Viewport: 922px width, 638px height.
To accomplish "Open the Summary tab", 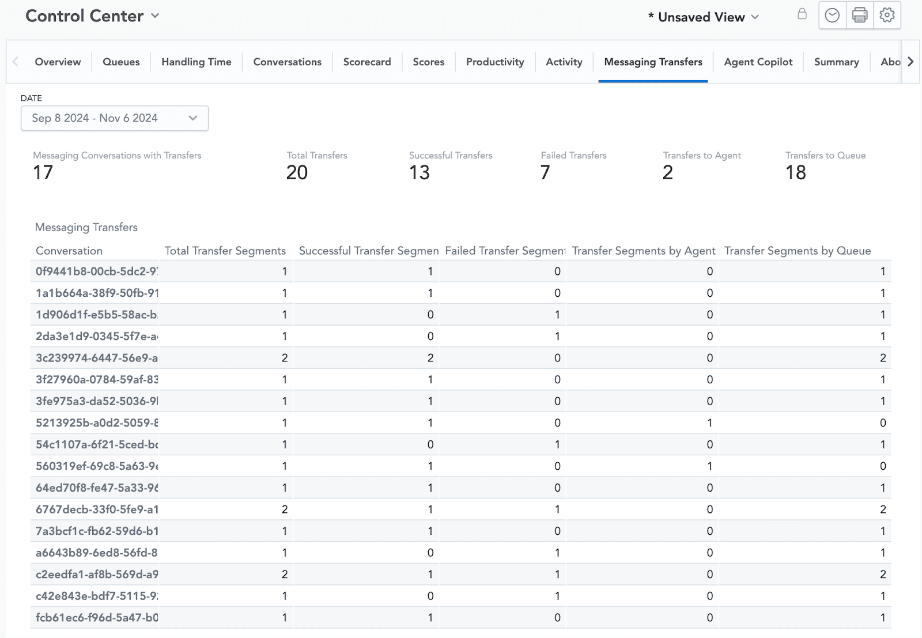I will [836, 62].
